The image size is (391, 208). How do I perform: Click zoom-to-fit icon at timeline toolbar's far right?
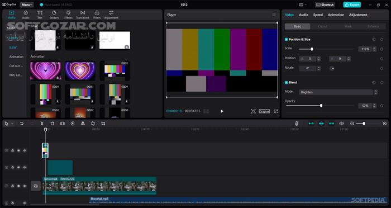point(385,124)
